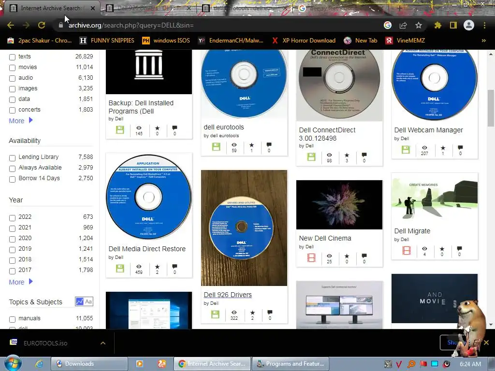Click the Google icon in address bar

[x=388, y=25]
